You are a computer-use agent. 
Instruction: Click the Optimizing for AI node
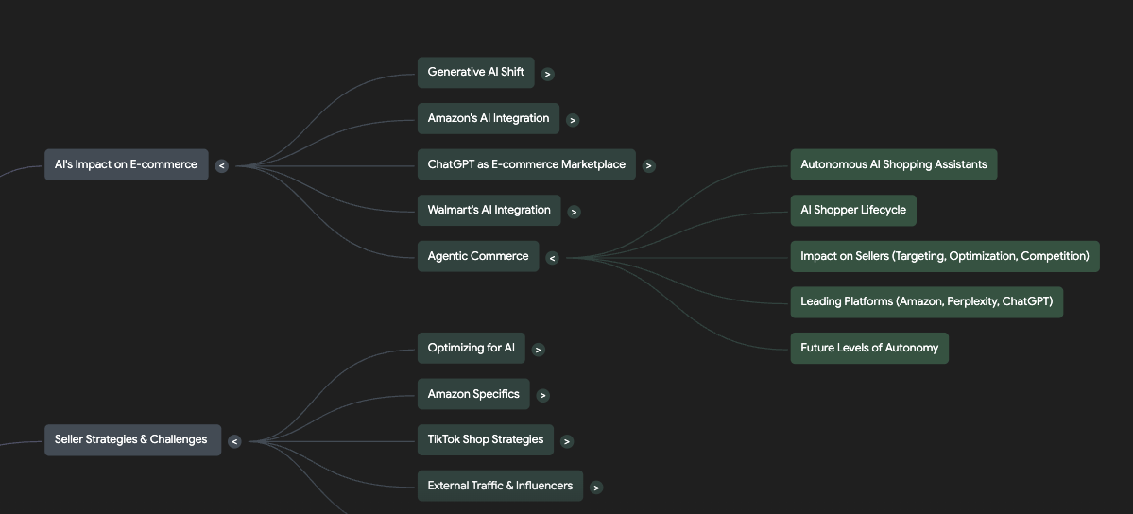click(472, 349)
